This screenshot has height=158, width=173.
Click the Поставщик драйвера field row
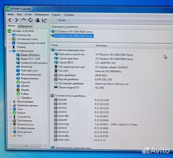coord(92,84)
